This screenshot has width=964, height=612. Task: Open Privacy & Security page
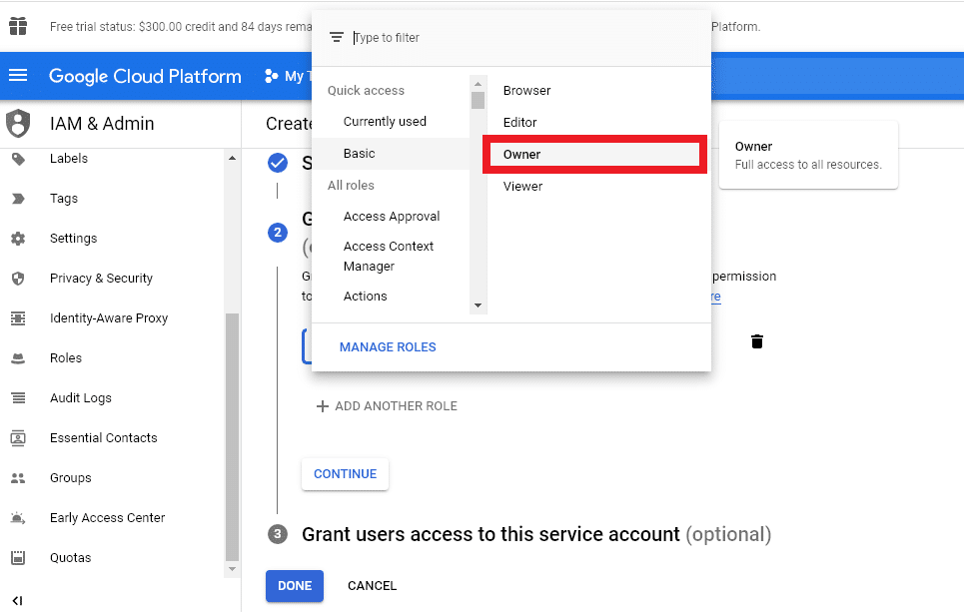[x=102, y=279]
